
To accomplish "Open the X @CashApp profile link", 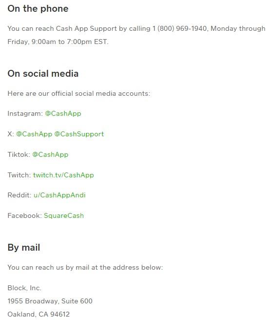I will [34, 134].
